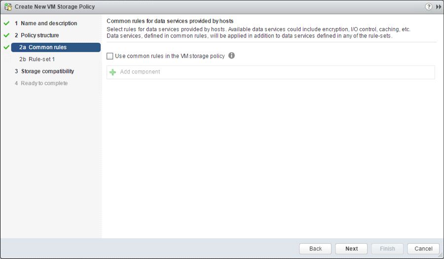The width and height of the screenshot is (444, 259).
Task: Select step 4 Ready to complete
Action: click(x=44, y=83)
